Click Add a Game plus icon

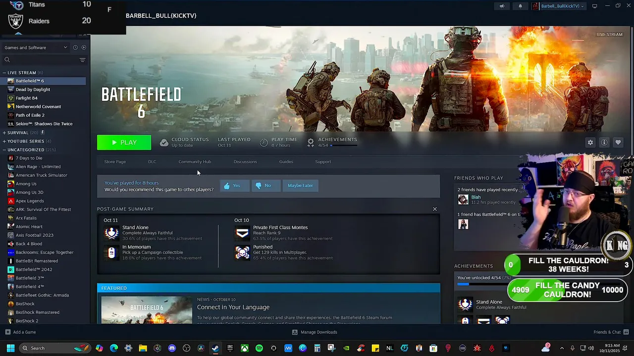click(7, 332)
